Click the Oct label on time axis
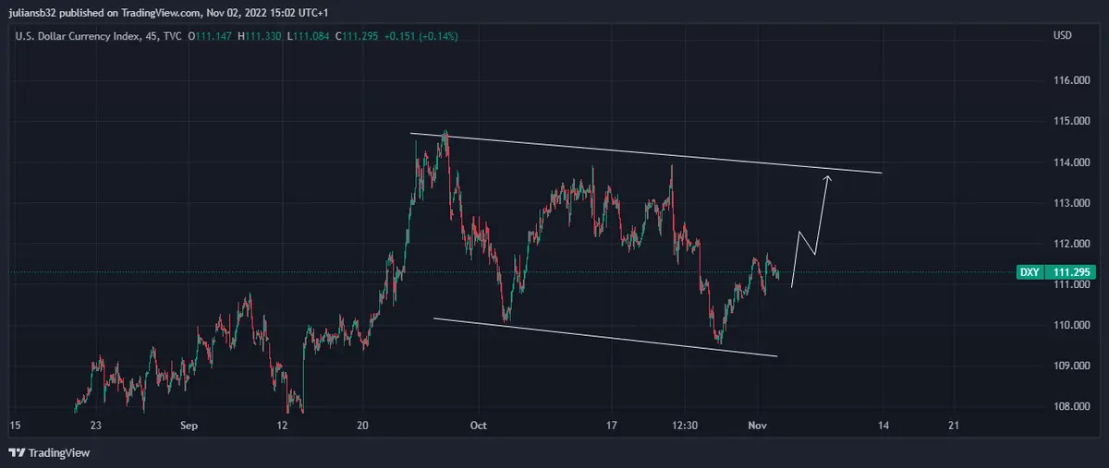 pos(478,426)
